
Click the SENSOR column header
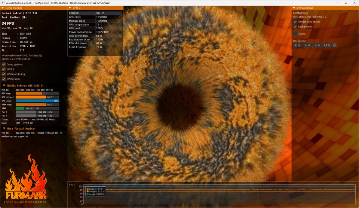(x=82, y=13)
